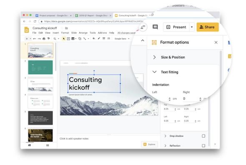
Task: Click the All changes saved link
Action: [126, 33]
